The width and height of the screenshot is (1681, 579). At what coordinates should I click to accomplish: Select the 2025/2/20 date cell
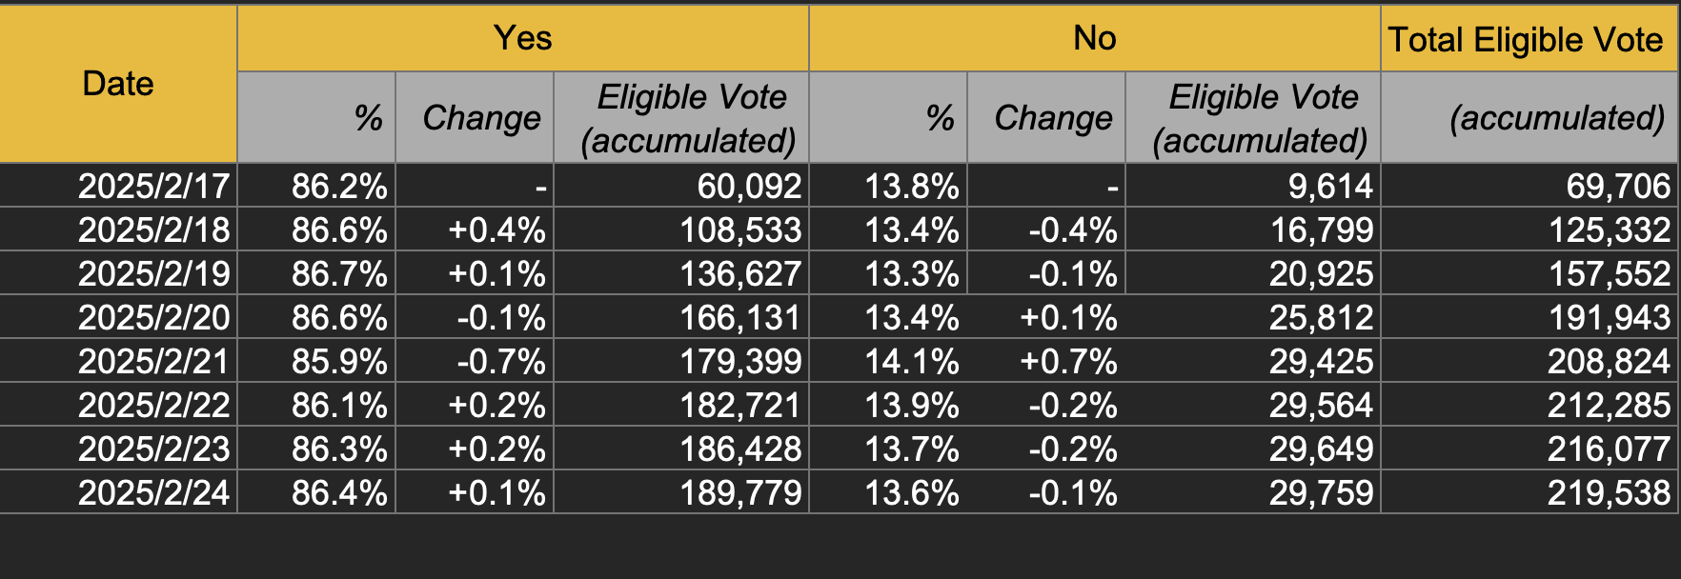tap(118, 317)
